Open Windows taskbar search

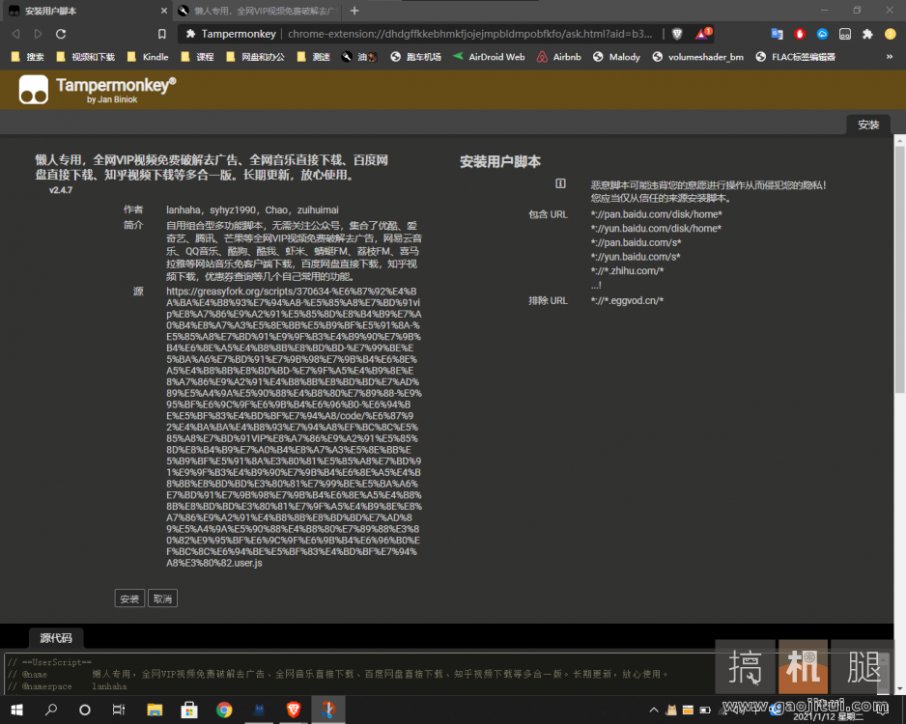[51, 710]
